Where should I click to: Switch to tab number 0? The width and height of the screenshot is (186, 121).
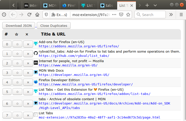[x=7, y=44]
